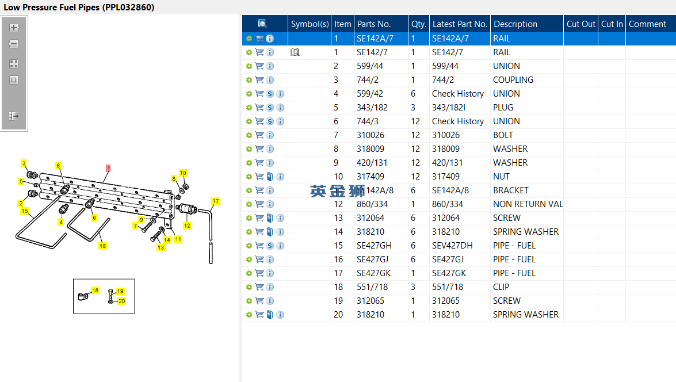
Task: Click NON RETURN VAL description
Action: pos(528,204)
